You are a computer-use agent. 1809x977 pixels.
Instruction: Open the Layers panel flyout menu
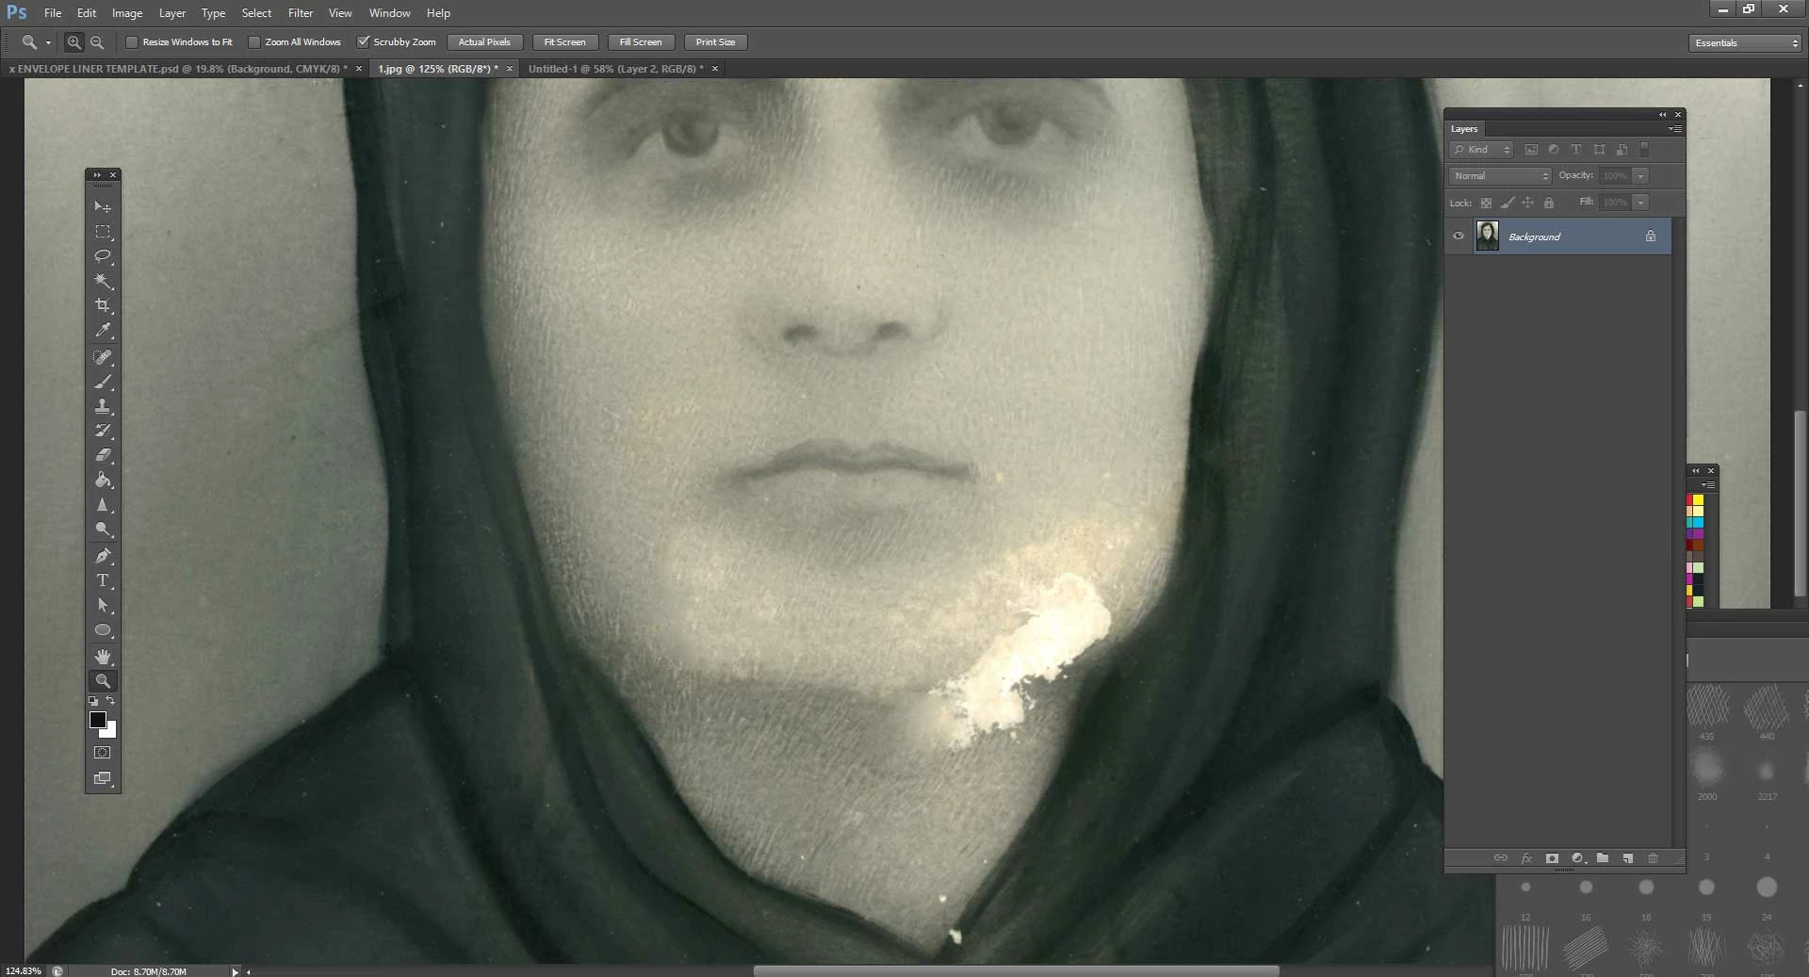pyautogui.click(x=1675, y=128)
